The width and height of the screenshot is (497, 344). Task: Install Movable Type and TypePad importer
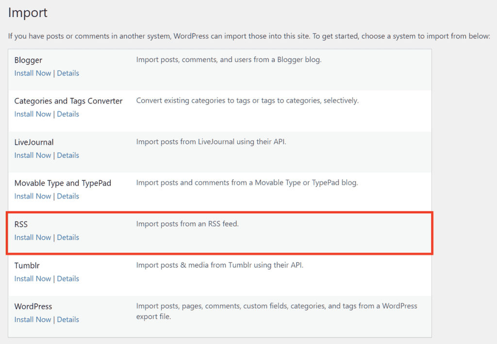coord(33,196)
